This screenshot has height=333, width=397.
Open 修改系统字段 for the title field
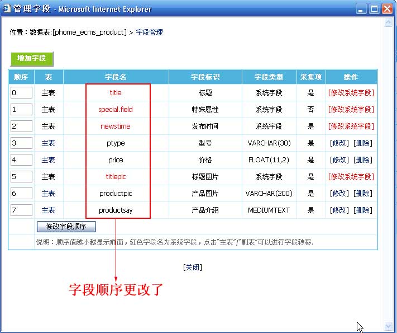click(x=351, y=93)
